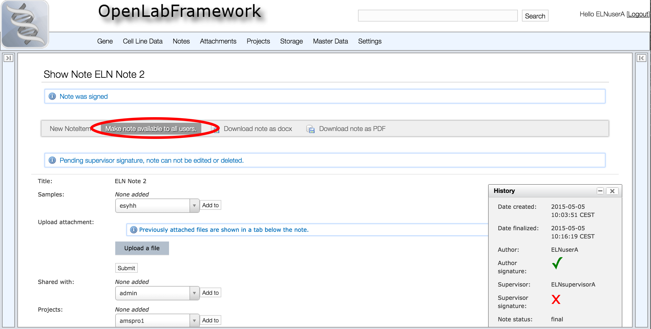Click the Upload a file button

click(x=142, y=248)
